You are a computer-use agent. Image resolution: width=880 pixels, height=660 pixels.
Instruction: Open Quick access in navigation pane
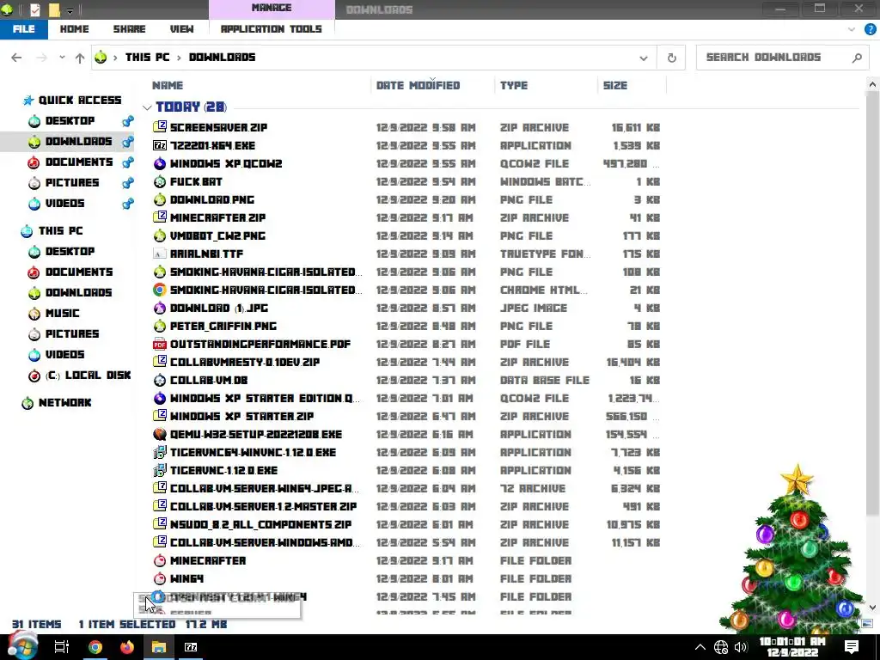[80, 100]
